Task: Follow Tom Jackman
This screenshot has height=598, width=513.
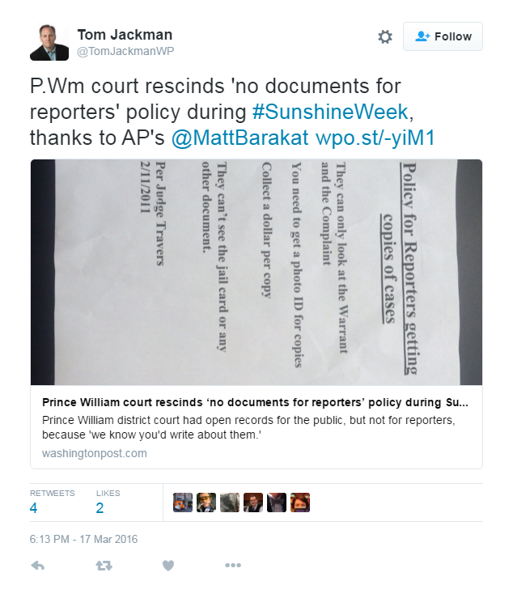Action: tap(443, 36)
